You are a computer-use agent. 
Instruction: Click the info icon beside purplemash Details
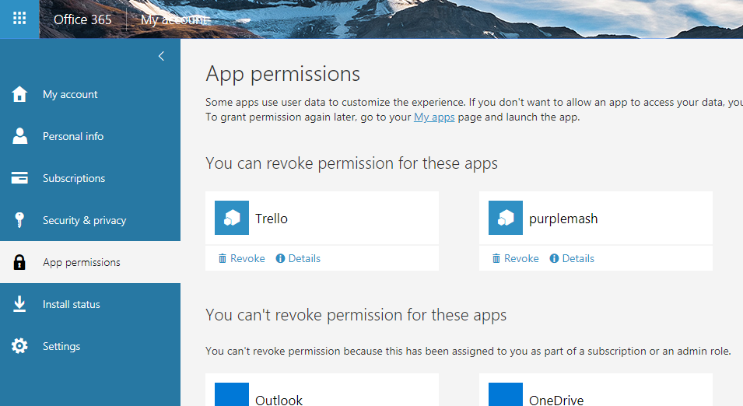tap(555, 258)
